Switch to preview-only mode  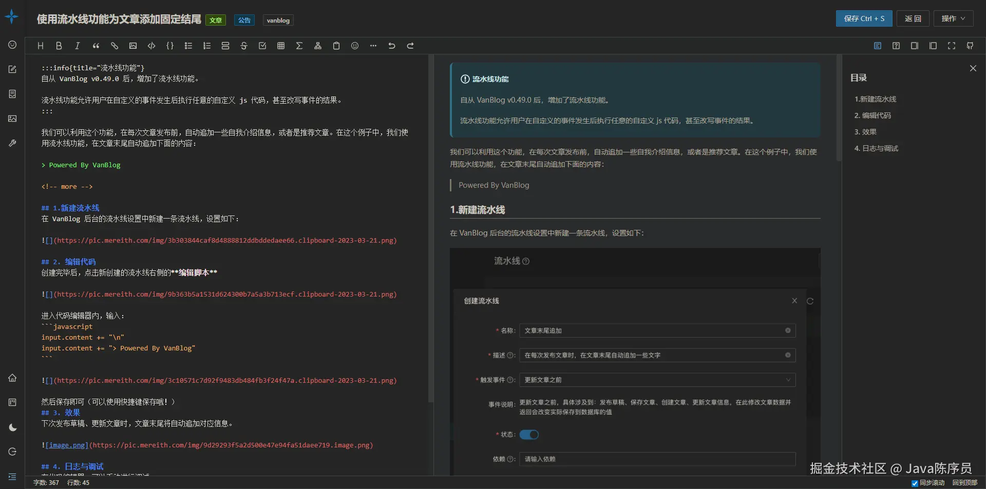(933, 46)
